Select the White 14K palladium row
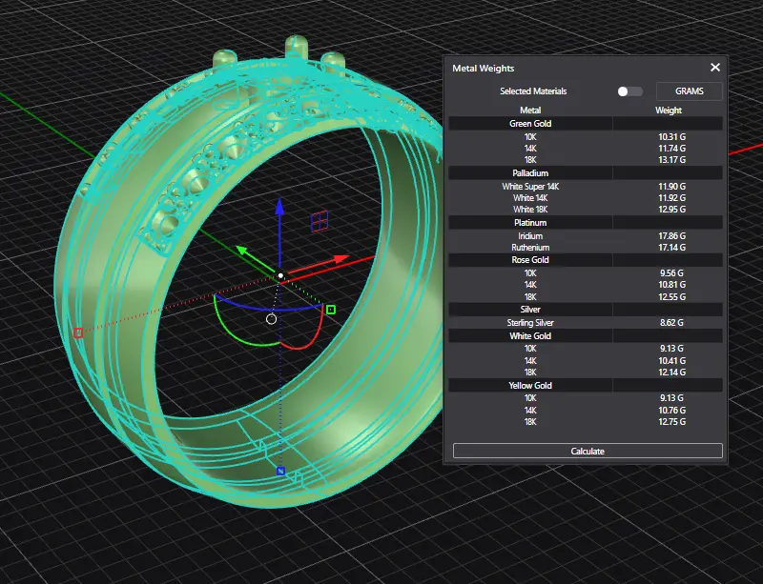 (586, 198)
